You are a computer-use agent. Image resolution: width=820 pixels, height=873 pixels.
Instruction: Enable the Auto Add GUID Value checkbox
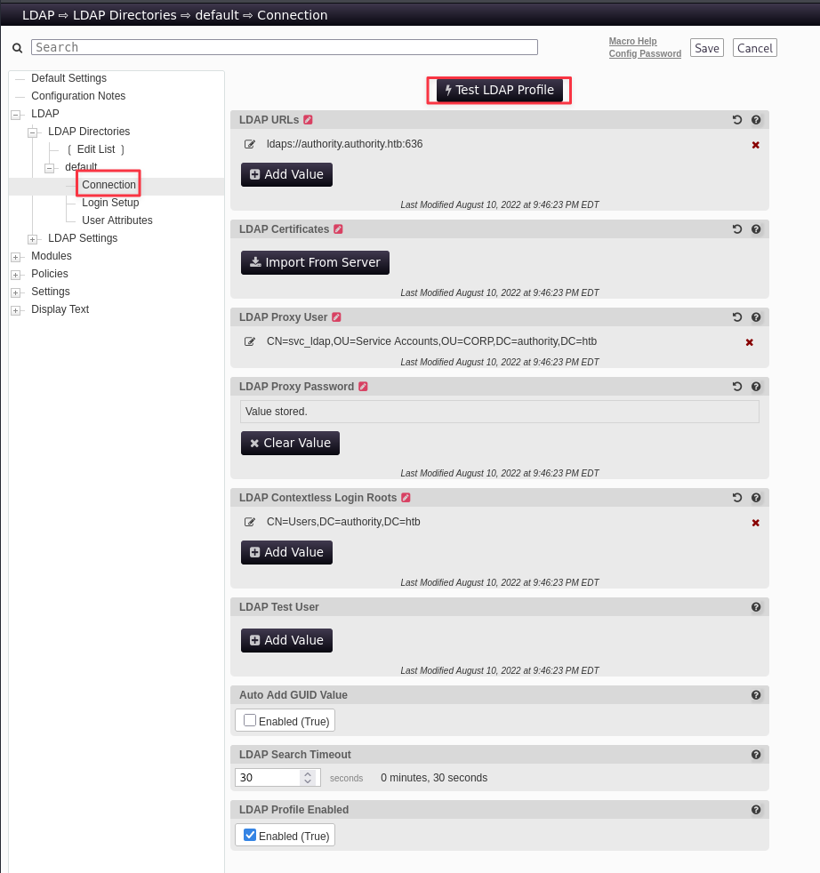250,720
